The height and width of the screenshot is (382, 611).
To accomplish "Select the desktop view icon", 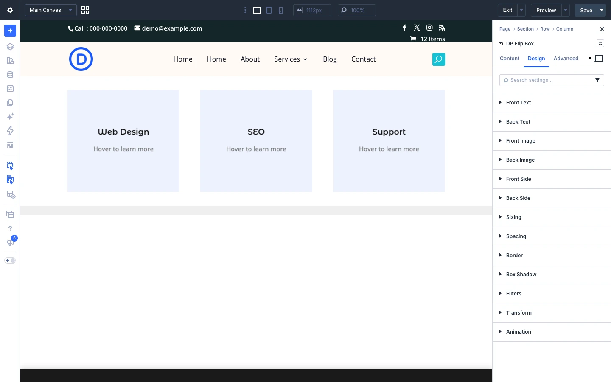I will point(257,10).
